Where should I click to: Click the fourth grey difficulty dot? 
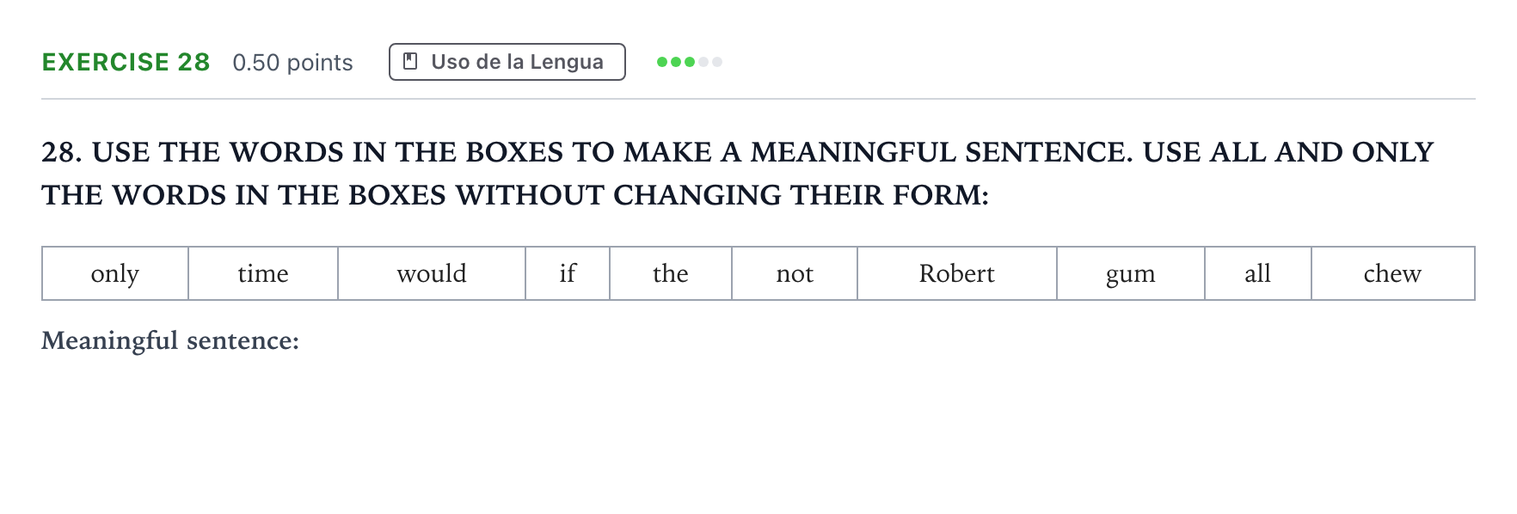[x=703, y=62]
